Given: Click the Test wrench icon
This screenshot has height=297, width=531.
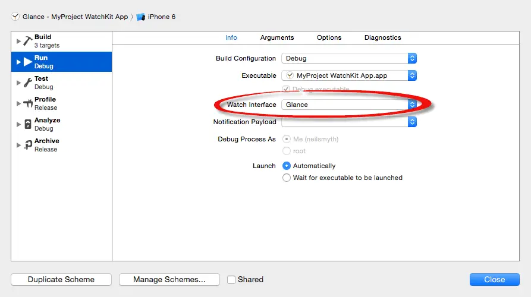Looking at the screenshot, I should [x=28, y=83].
